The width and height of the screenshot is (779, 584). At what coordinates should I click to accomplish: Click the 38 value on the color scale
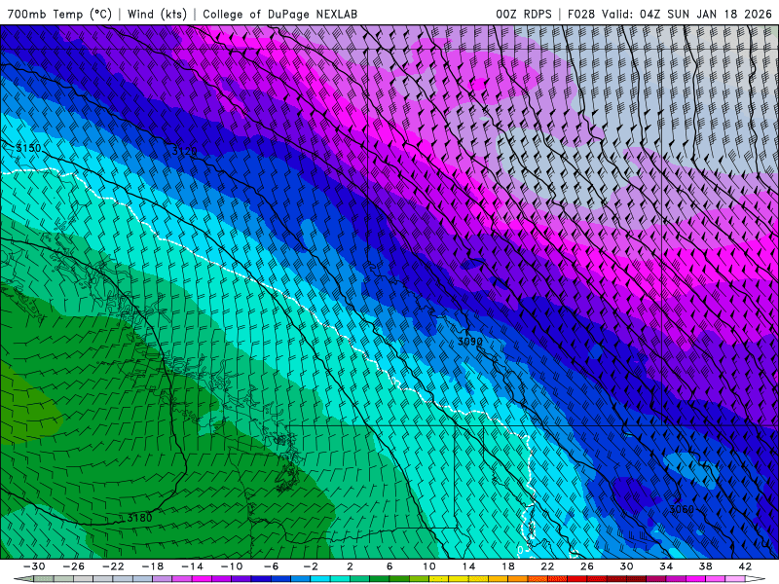tap(705, 566)
